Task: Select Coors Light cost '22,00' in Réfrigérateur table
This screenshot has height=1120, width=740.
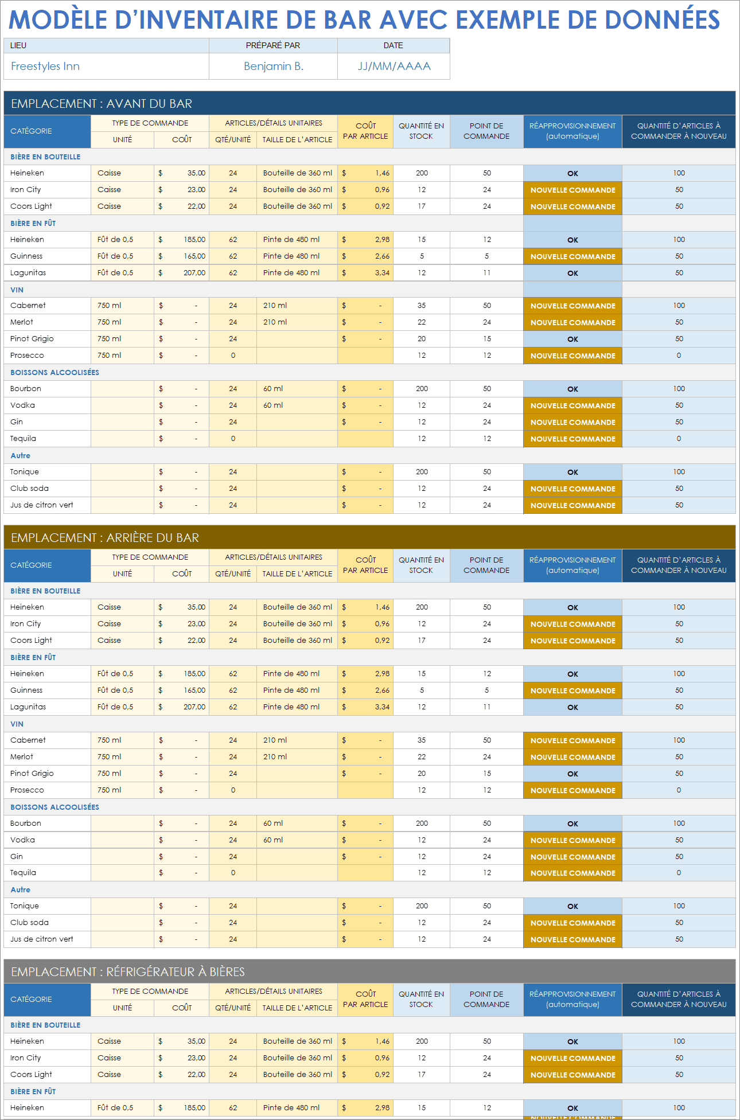Action: [181, 1075]
